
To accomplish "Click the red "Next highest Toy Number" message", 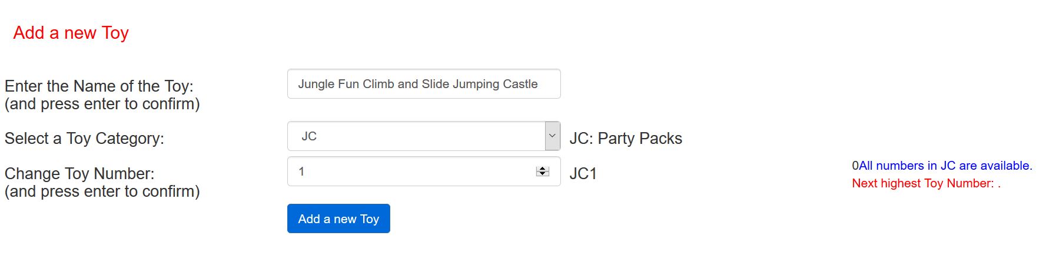I will click(x=925, y=183).
